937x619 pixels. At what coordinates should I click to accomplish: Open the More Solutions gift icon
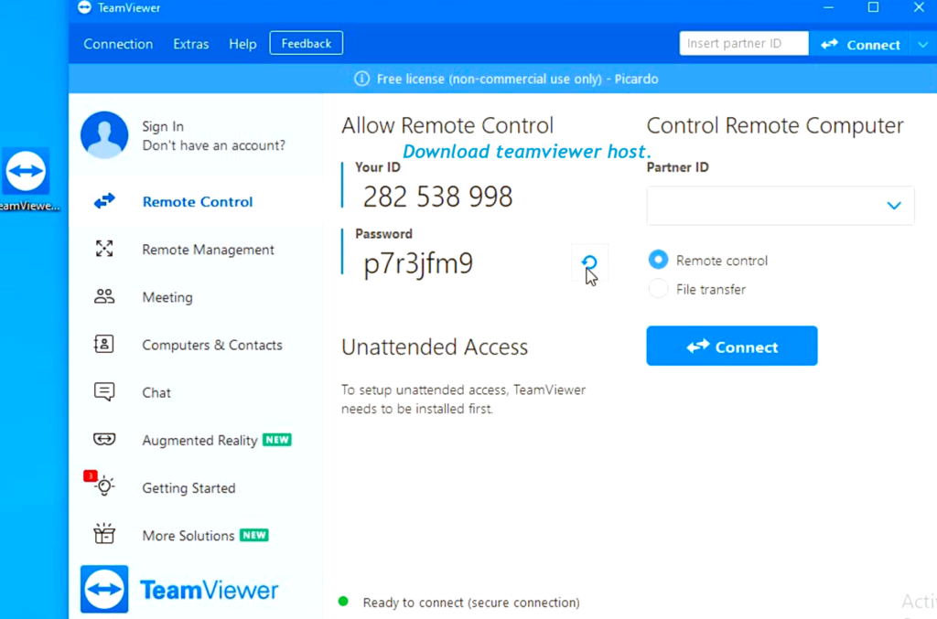pyautogui.click(x=104, y=533)
